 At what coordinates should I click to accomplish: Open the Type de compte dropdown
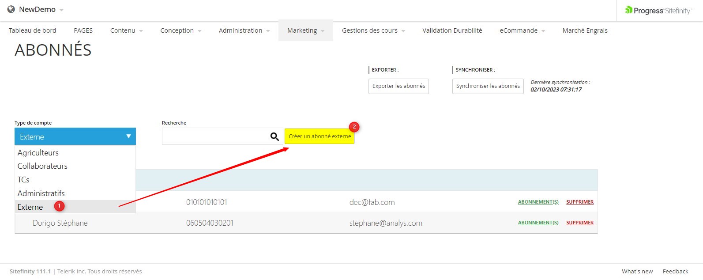(x=75, y=136)
